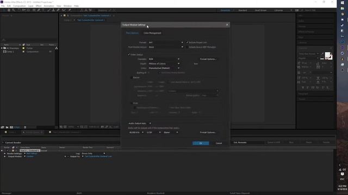Click video Format Options button
The width and height of the screenshot is (348, 195).
click(208, 59)
